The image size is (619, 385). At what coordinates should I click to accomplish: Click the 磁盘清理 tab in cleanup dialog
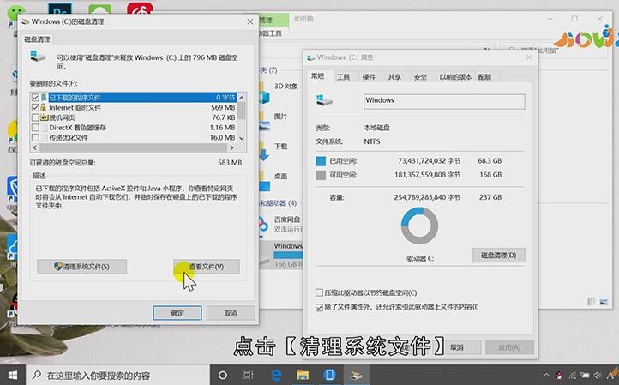[x=37, y=39]
